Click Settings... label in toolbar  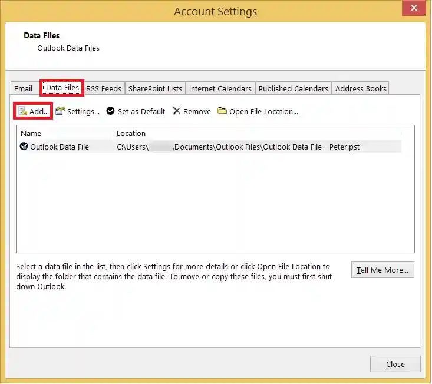tap(83, 111)
